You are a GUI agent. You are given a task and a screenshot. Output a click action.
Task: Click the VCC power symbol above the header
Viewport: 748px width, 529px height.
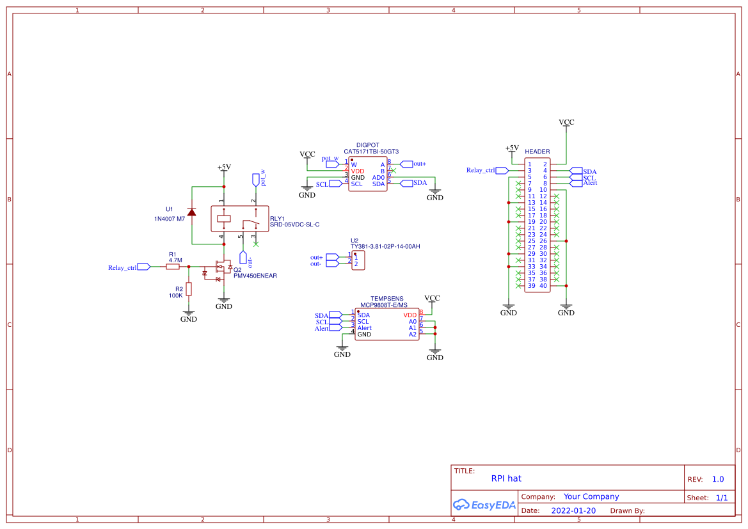[x=566, y=122]
